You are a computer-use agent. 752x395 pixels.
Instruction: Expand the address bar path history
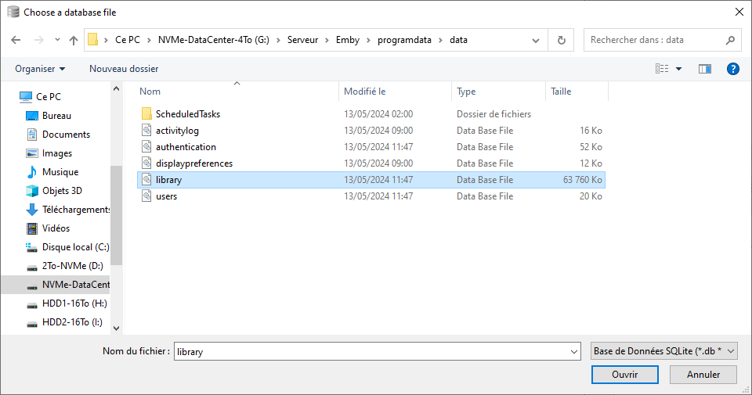(536, 40)
